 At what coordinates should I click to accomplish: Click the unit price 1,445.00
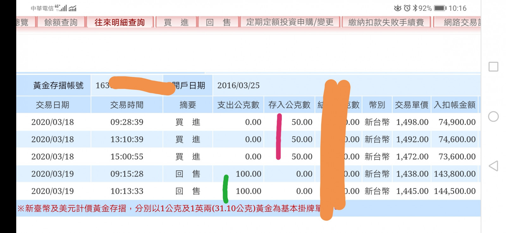tap(412, 191)
